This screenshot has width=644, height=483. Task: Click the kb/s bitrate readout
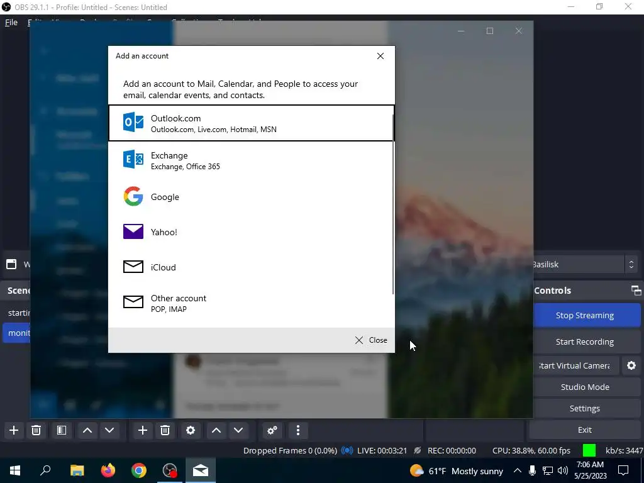[x=624, y=450]
